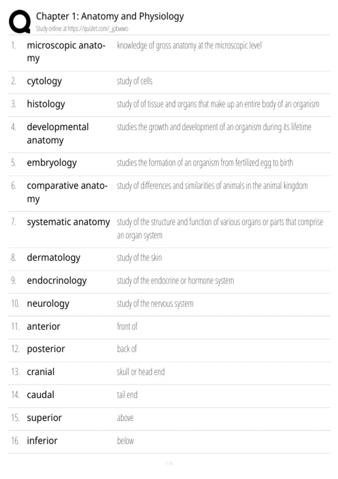Screen dimensions: 338x479
Task: Select the 'endocrinology' term
Action: coord(57,281)
